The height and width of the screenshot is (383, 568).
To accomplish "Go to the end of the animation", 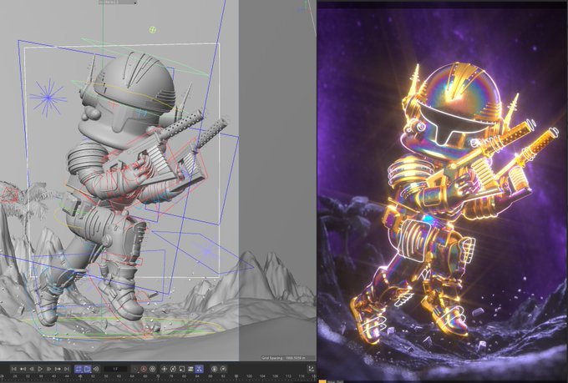I will point(66,369).
